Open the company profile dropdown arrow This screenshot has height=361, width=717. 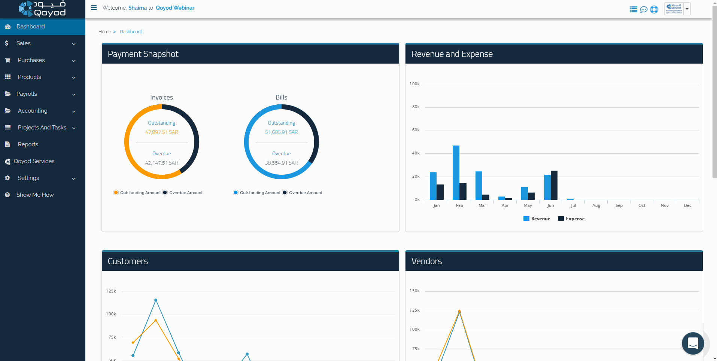tap(687, 9)
